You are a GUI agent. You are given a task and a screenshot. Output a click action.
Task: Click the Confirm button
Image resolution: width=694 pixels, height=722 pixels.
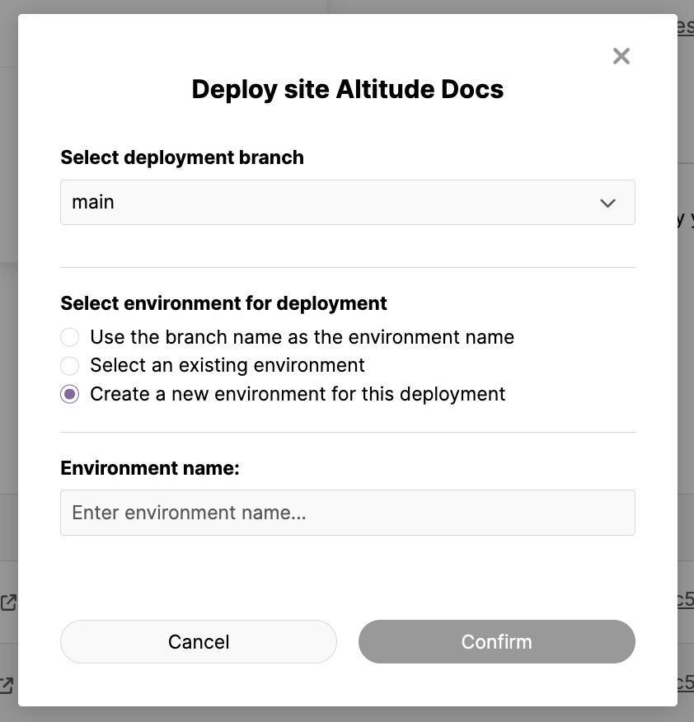point(497,641)
